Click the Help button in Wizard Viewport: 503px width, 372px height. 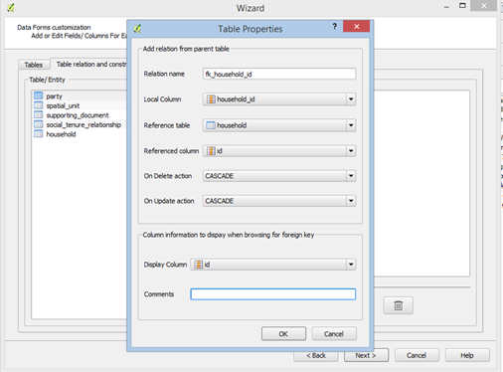(467, 355)
